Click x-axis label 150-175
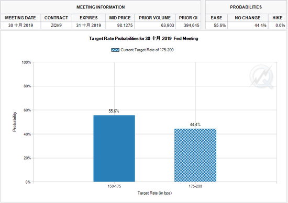 [x=114, y=186]
